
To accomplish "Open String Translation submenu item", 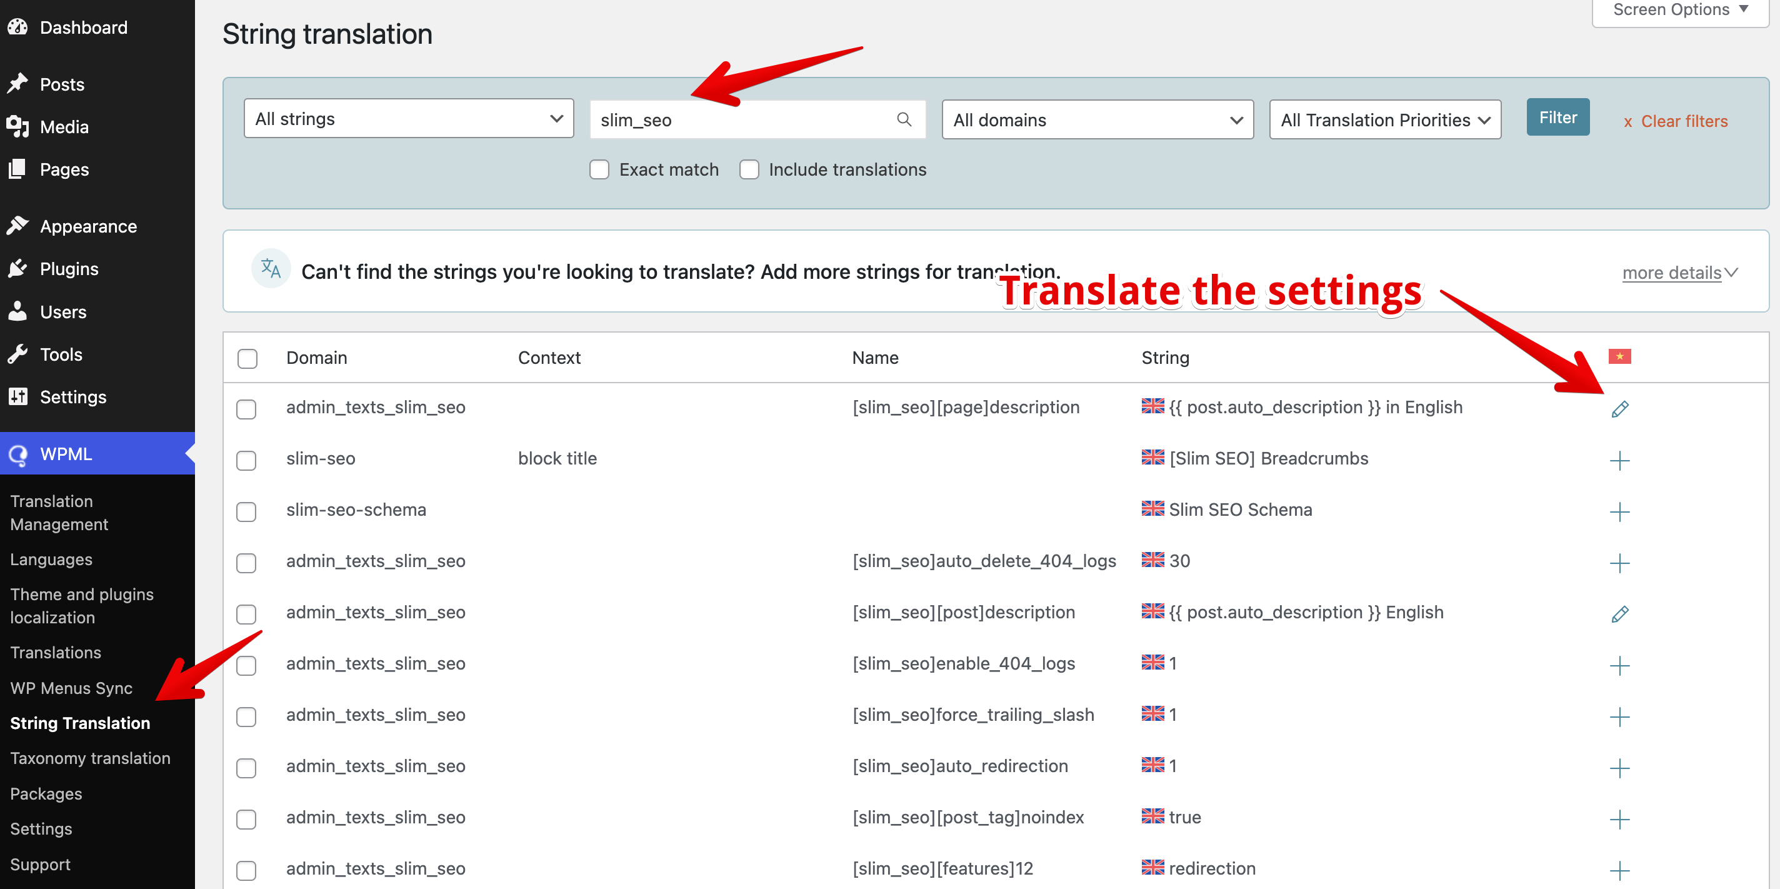I will 79,723.
